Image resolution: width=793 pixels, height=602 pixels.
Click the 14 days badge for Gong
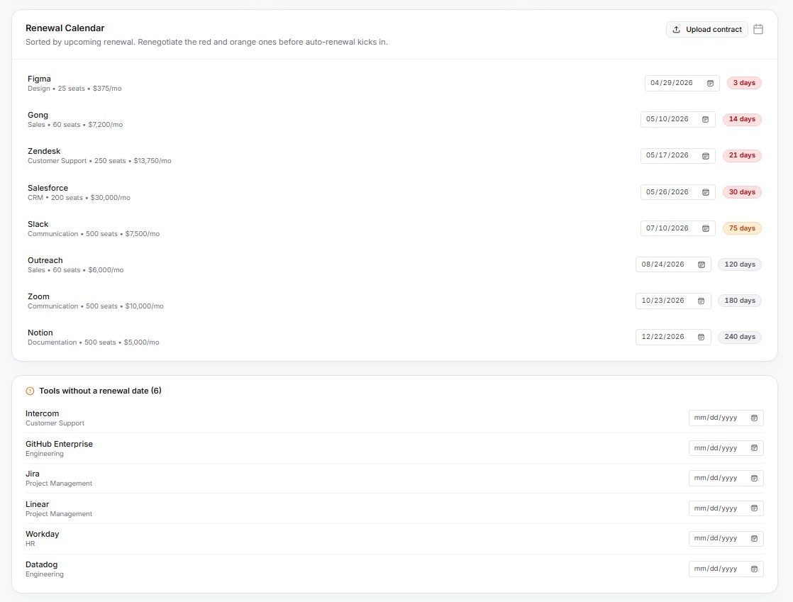(x=742, y=119)
